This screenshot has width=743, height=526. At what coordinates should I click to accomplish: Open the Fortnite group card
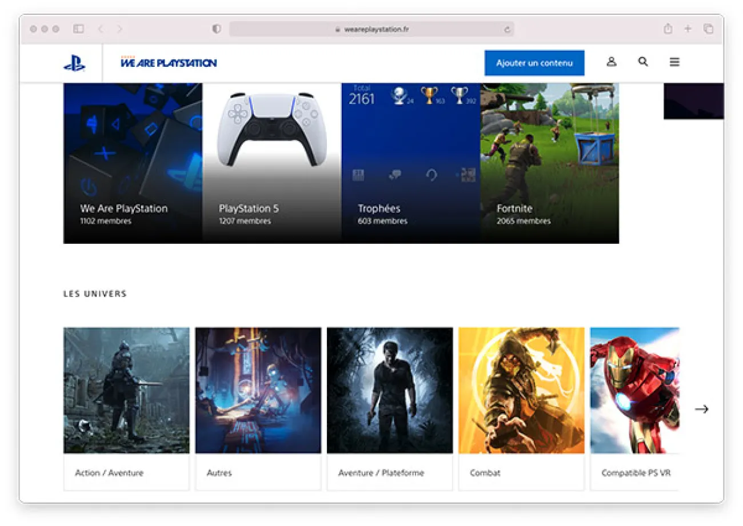pos(550,163)
